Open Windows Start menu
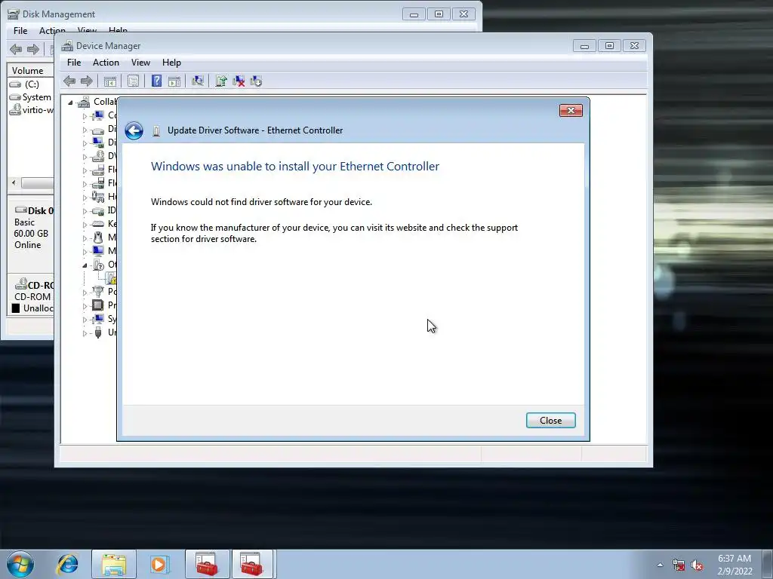Screen dimensions: 773x579 [20, 564]
